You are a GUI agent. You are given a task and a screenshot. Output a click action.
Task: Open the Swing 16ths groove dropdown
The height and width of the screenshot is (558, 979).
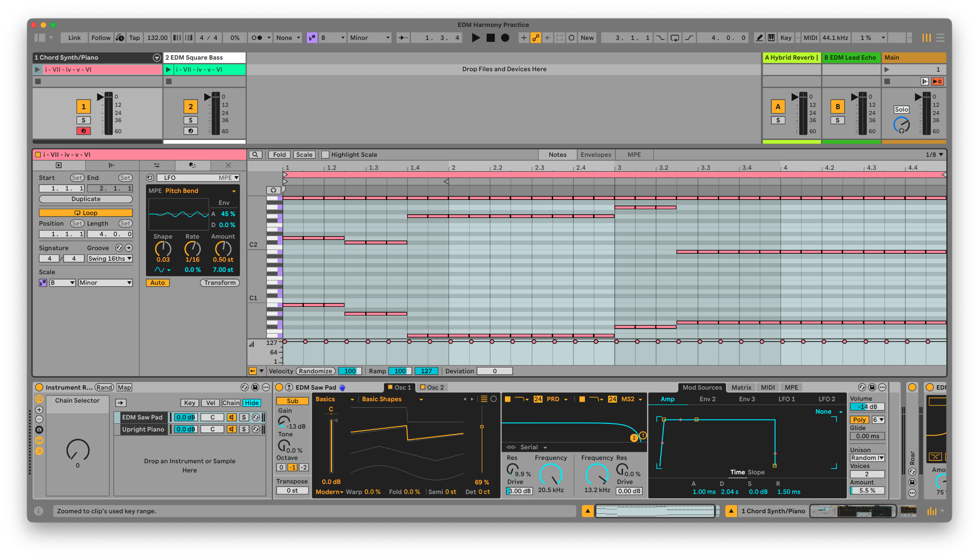point(110,258)
